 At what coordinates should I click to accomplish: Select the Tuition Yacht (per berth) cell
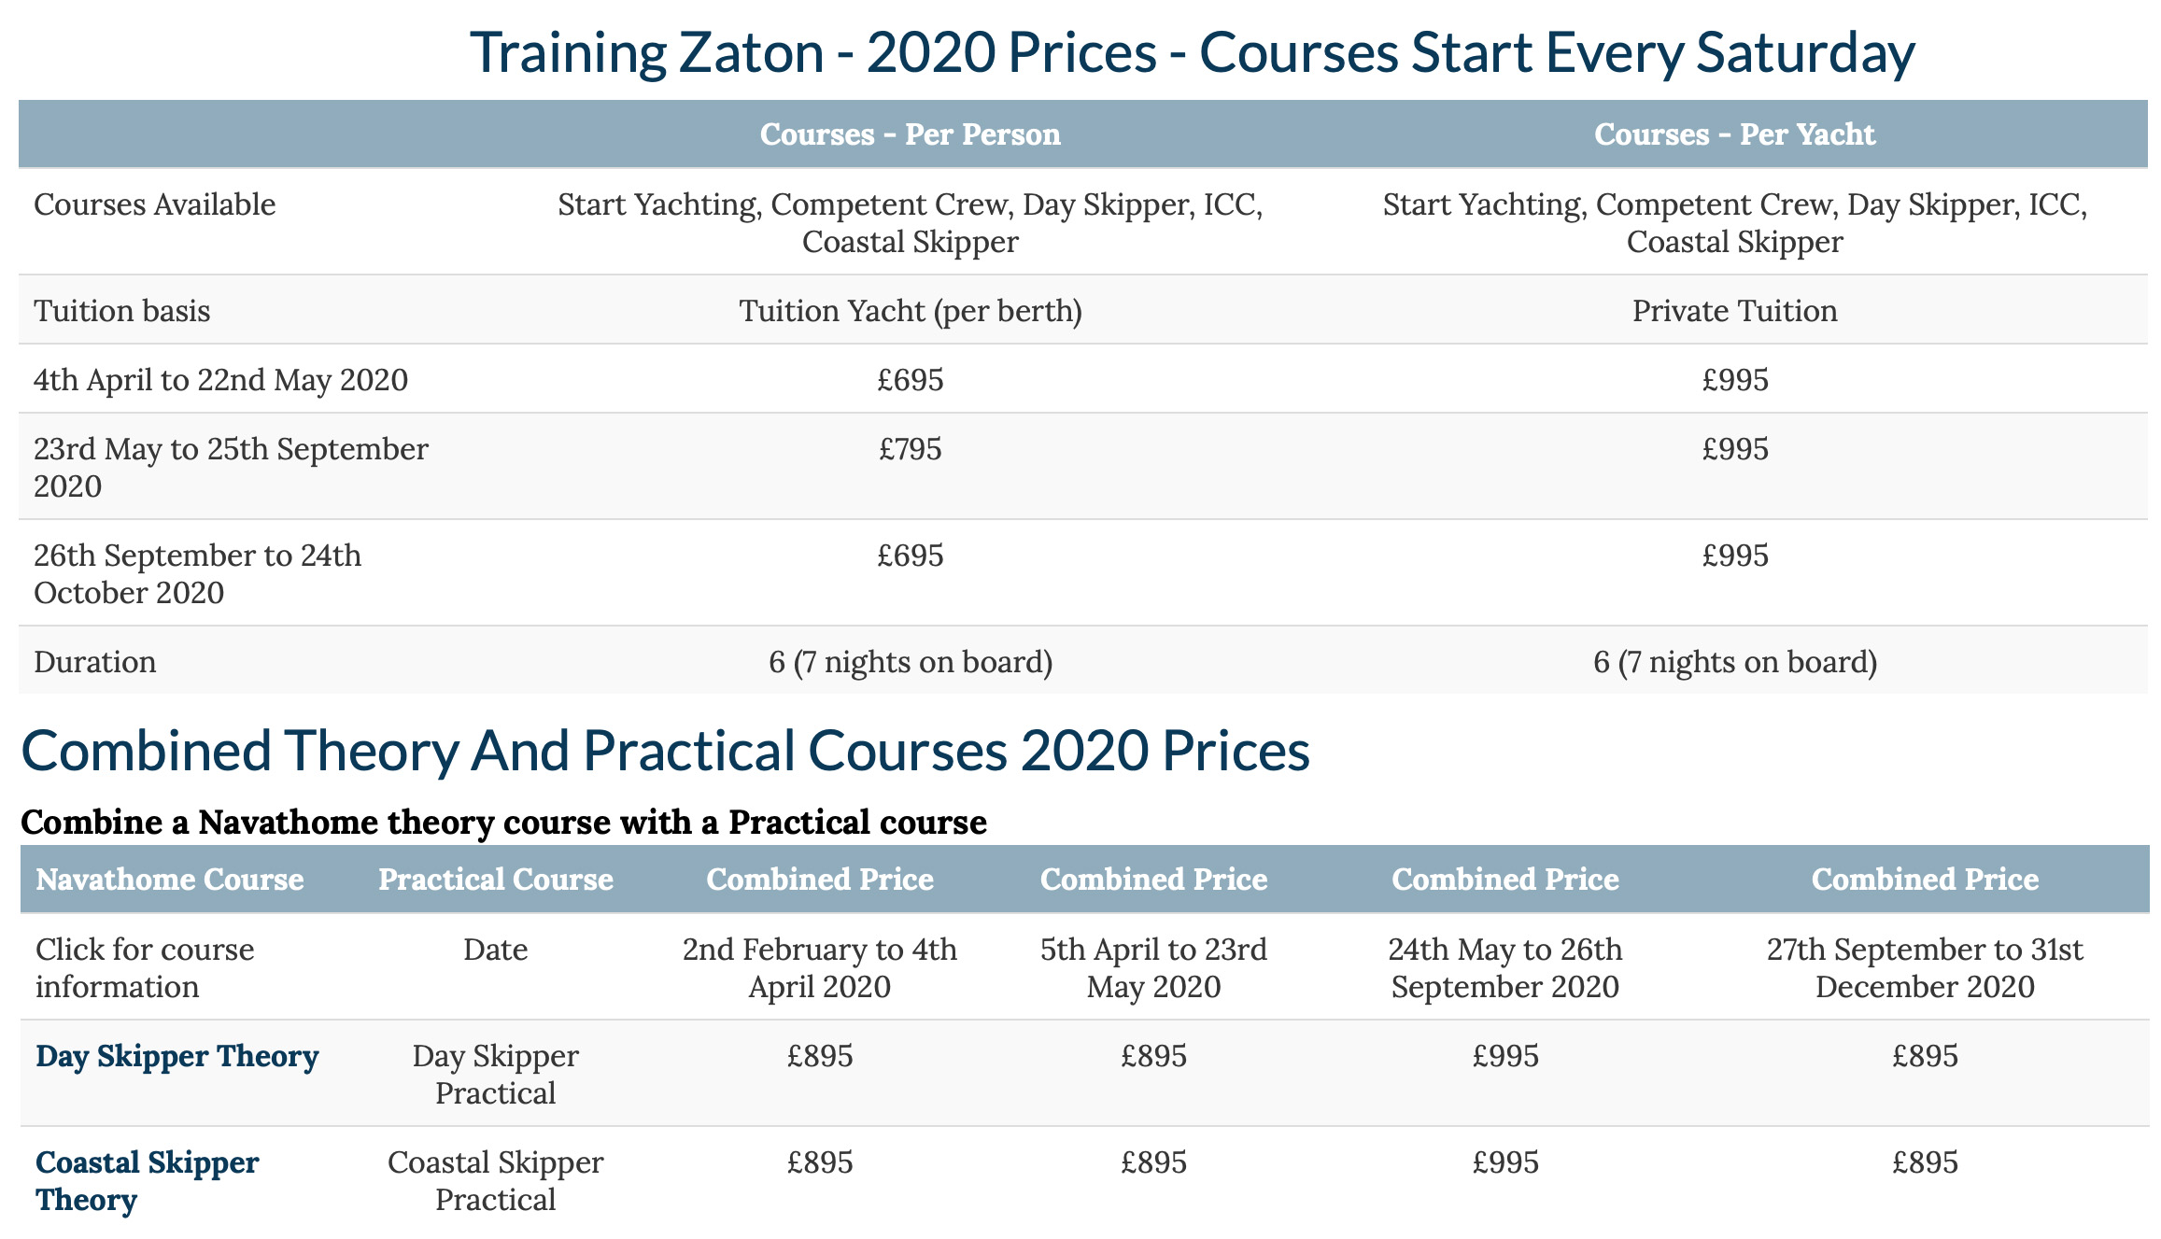[x=911, y=311]
